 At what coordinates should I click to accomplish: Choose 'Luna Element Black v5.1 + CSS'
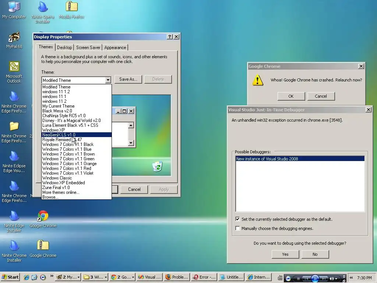pos(77,125)
